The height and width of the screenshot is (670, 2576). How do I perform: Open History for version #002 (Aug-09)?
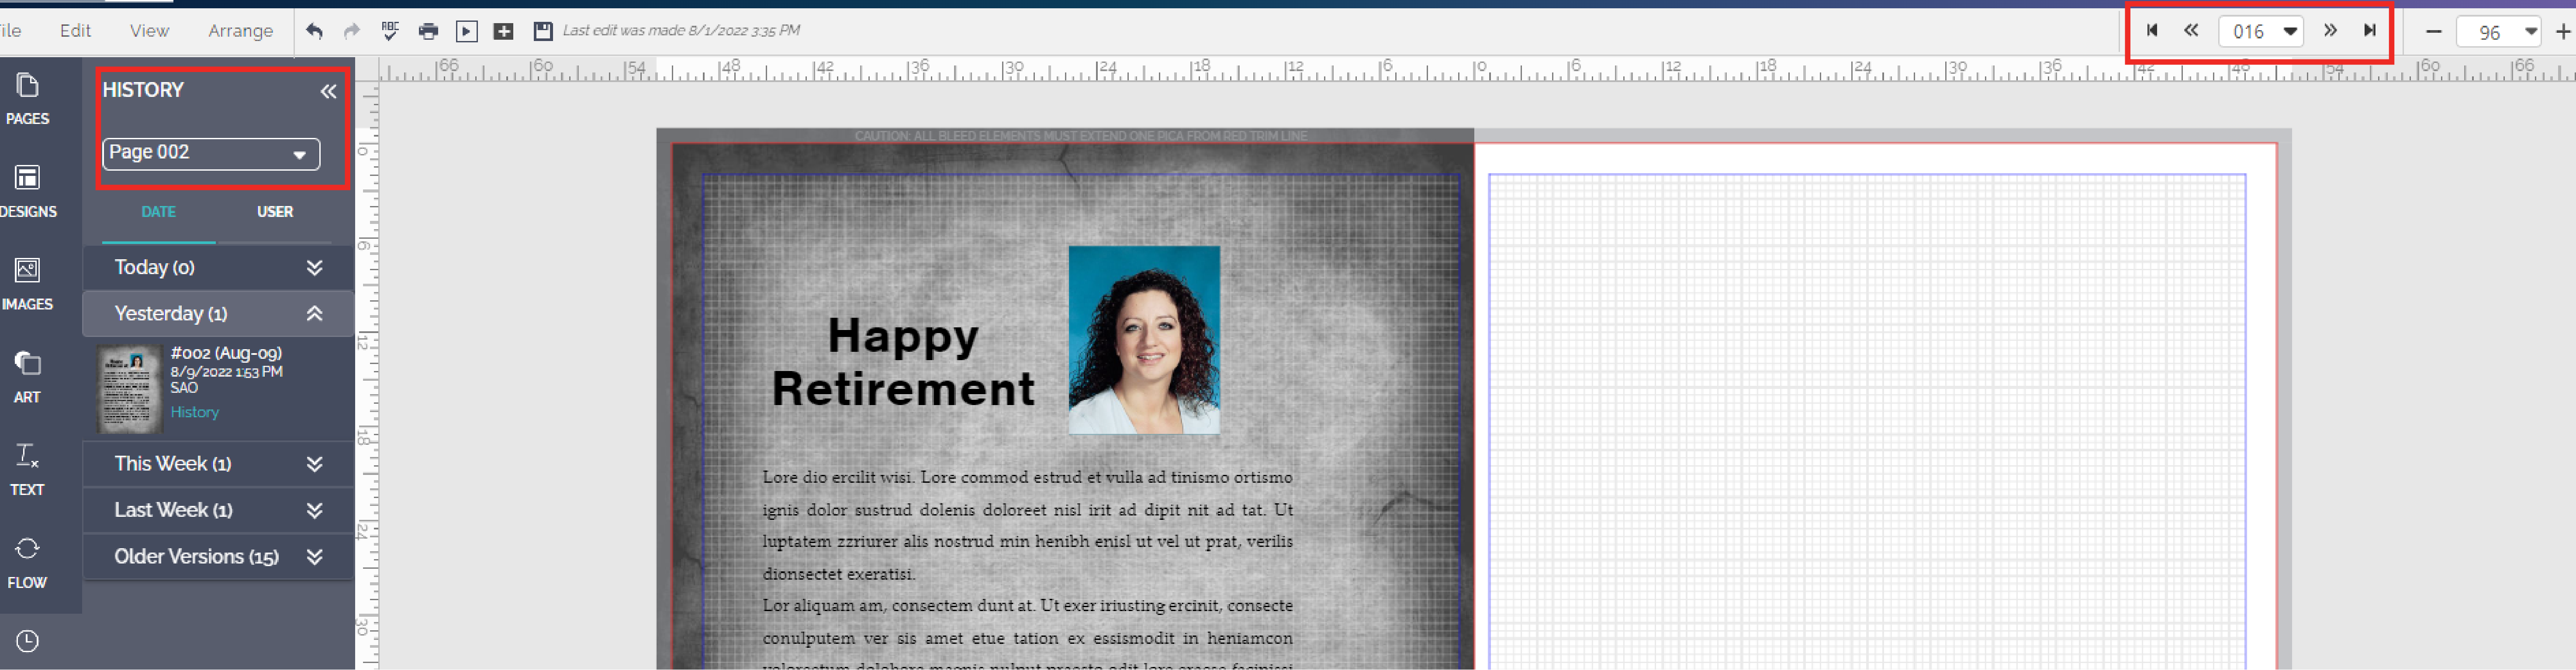tap(194, 412)
